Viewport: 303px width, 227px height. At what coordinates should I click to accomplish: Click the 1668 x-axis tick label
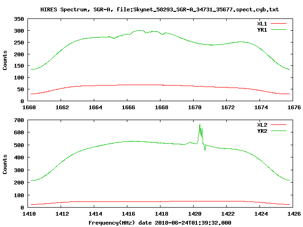click(x=161, y=107)
